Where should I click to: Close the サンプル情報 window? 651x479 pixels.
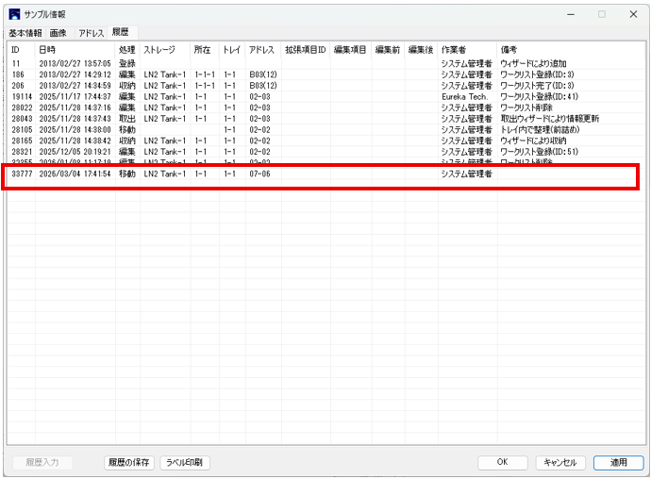[631, 14]
